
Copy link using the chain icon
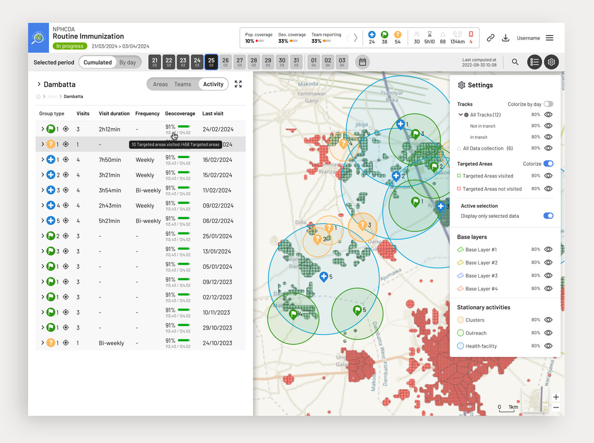tap(490, 38)
